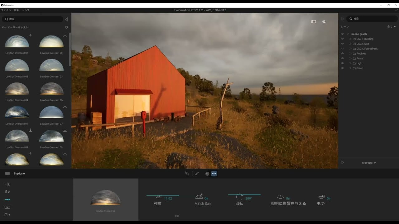Click the 詳細 link under 強度
Image resolution: width=399 pixels, height=224 pixels.
coord(177,216)
